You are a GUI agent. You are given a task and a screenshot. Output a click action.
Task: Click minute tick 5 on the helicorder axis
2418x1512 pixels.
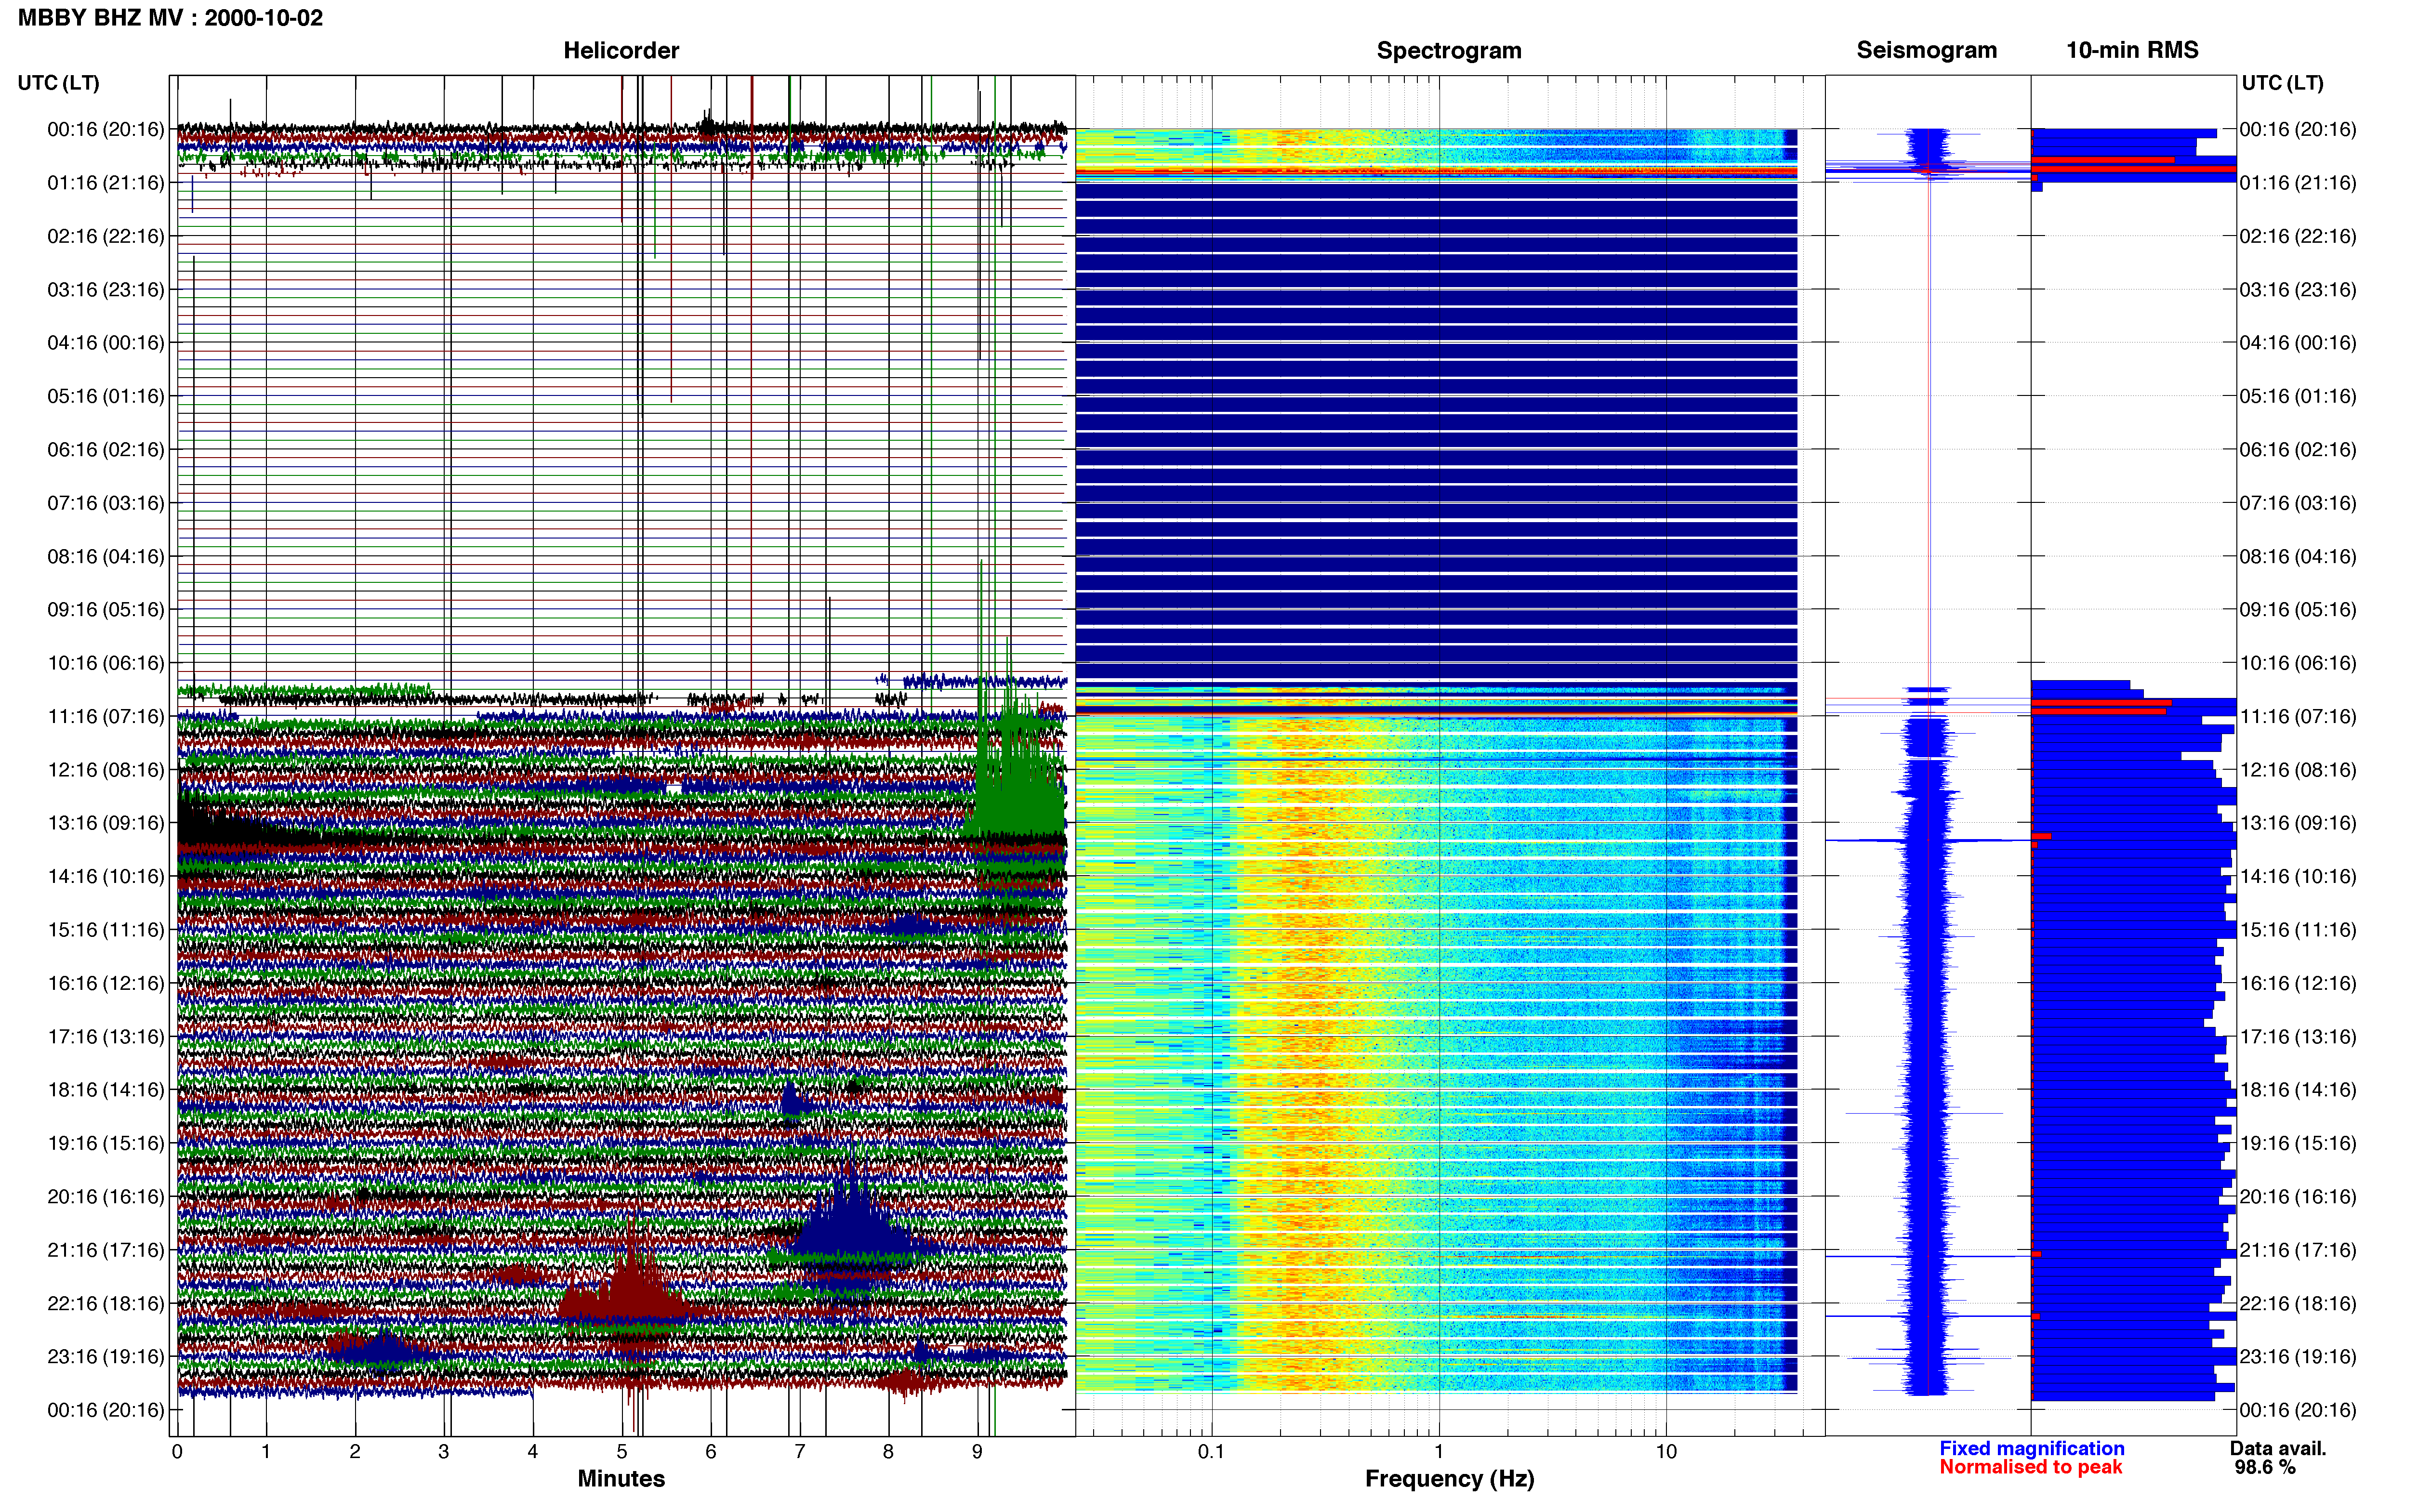click(x=622, y=1451)
